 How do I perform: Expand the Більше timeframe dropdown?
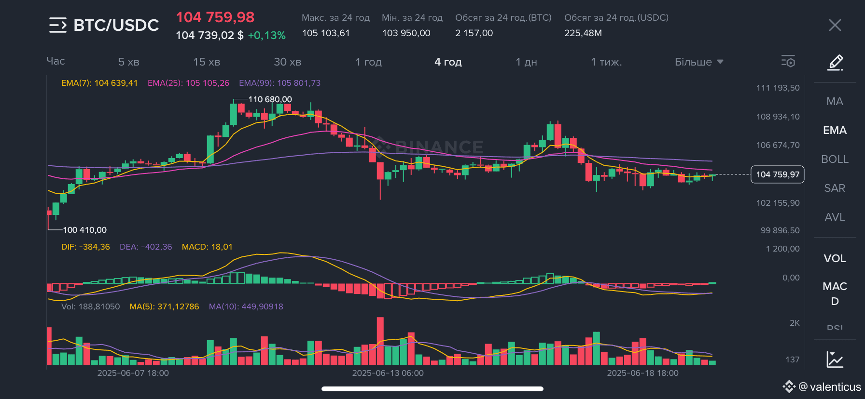699,62
